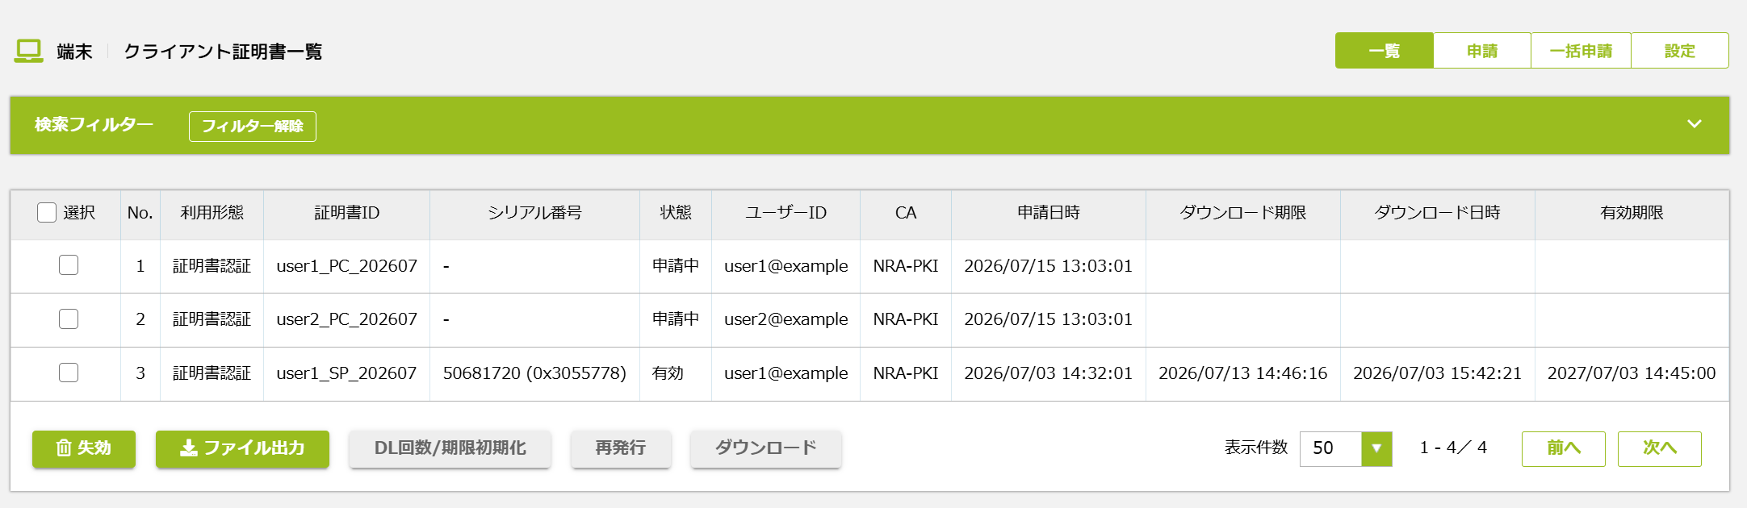This screenshot has width=1747, height=508.
Task: Click the 証明書ID column header
Action: tap(346, 213)
